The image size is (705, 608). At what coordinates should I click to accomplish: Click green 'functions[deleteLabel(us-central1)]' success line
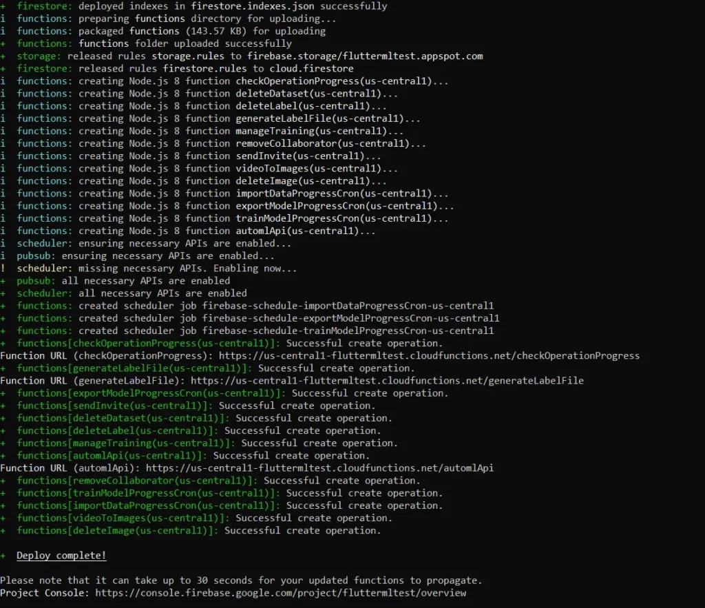[191, 431]
